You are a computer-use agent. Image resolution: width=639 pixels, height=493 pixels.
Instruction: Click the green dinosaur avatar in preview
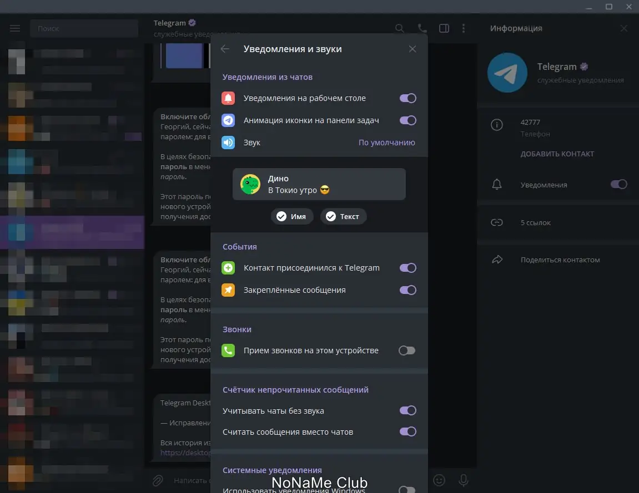250,184
